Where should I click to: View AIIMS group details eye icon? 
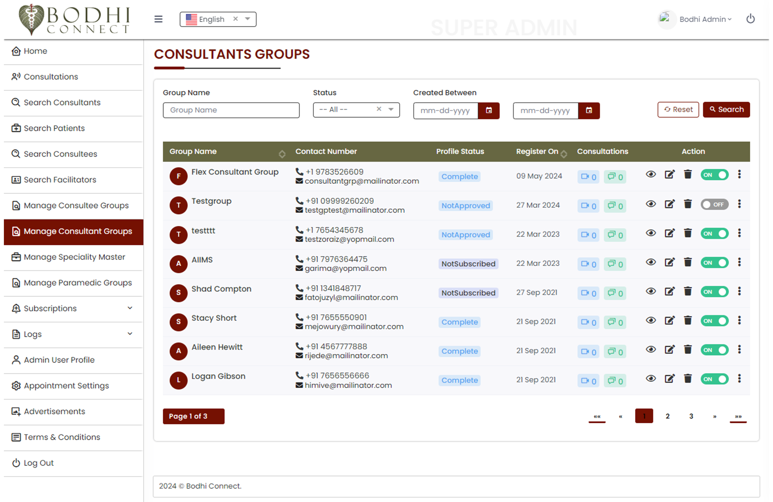point(651,262)
